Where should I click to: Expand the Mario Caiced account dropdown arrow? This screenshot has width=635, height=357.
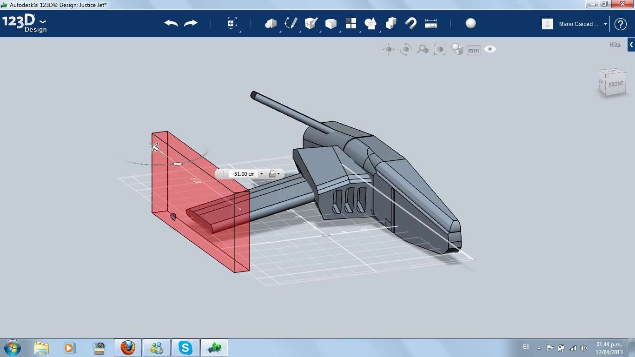tap(605, 24)
